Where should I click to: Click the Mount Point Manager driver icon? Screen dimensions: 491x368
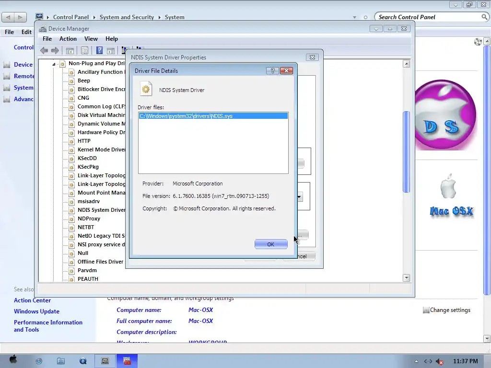tap(72, 193)
